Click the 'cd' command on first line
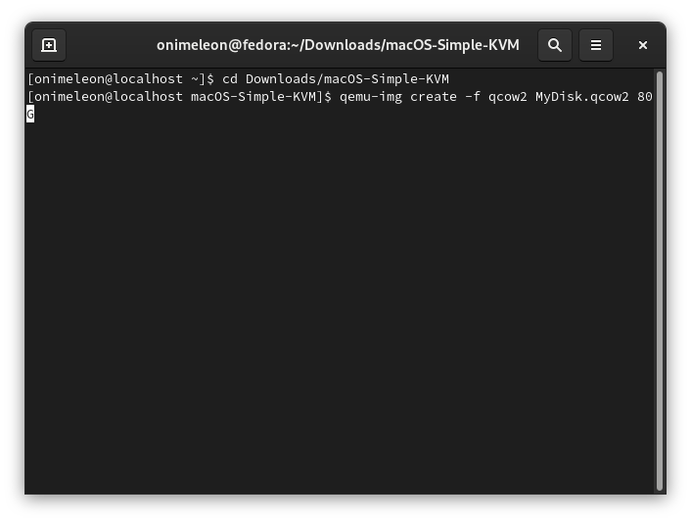The image size is (691, 522). pos(230,78)
